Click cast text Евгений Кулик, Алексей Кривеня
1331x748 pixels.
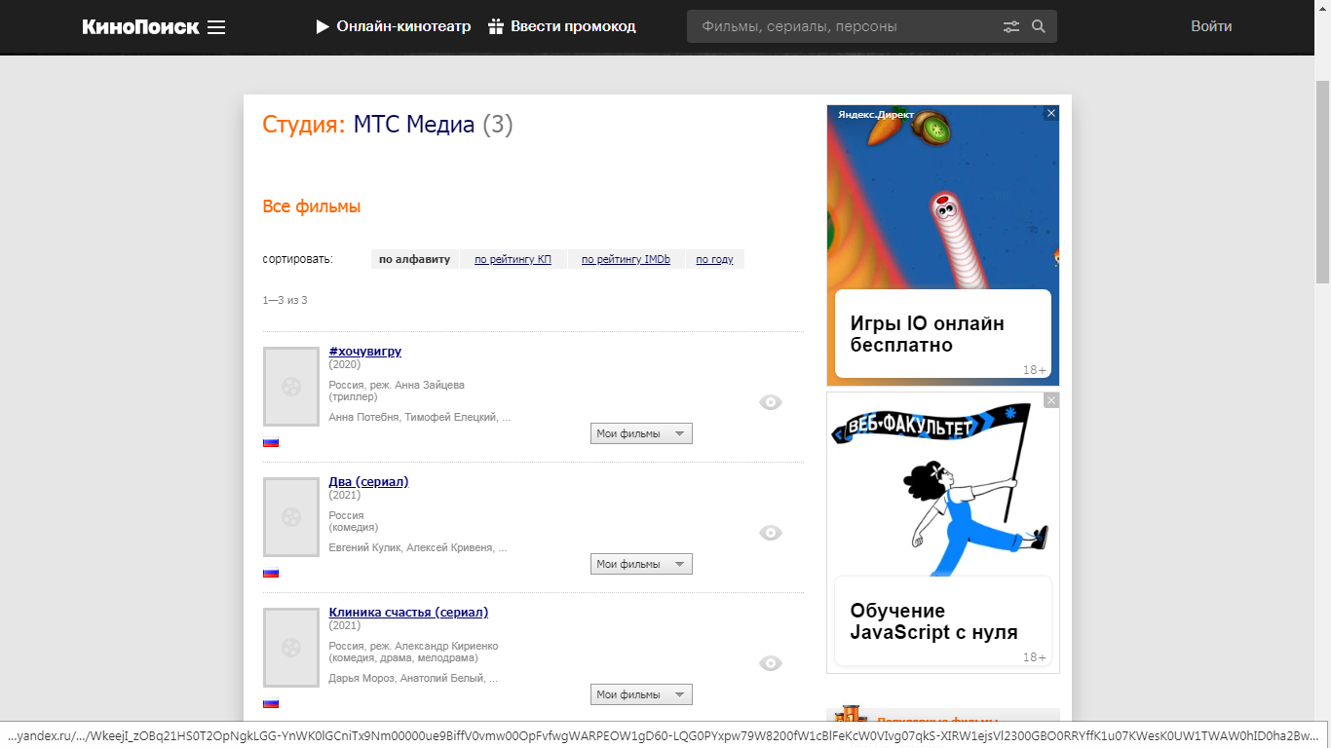click(418, 547)
